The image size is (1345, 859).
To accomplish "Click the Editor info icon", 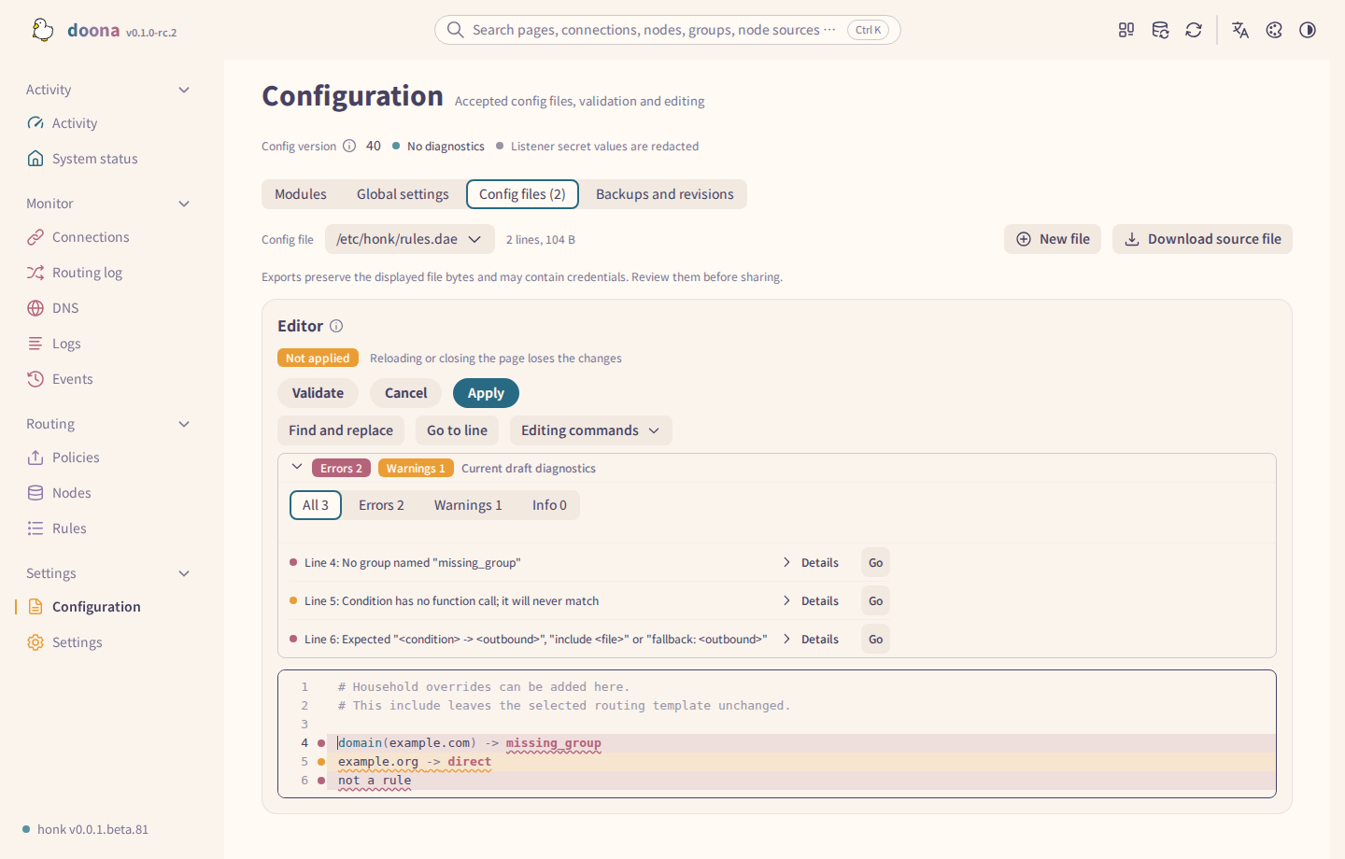I will coord(336,326).
